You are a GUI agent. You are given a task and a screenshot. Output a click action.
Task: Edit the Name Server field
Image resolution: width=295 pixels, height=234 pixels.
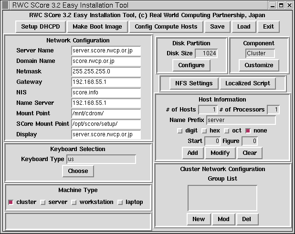pos(106,103)
